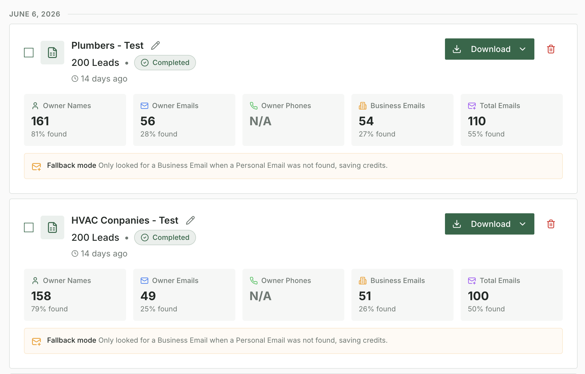Select the HVAC Conpanies - Test checkbox
The image size is (585, 374).
click(x=29, y=227)
